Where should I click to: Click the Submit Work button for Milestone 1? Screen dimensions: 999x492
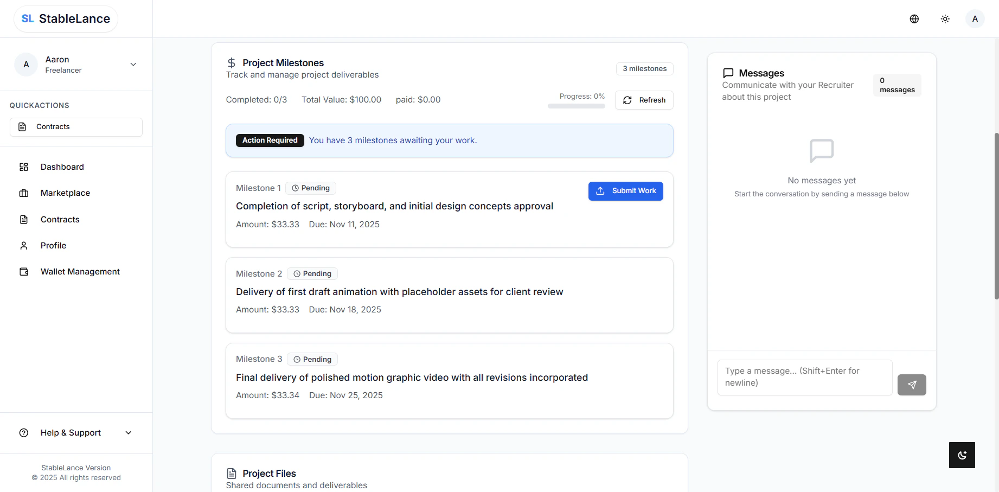pos(625,190)
